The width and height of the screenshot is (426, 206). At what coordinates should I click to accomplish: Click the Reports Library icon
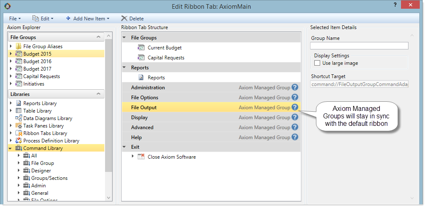click(x=19, y=103)
